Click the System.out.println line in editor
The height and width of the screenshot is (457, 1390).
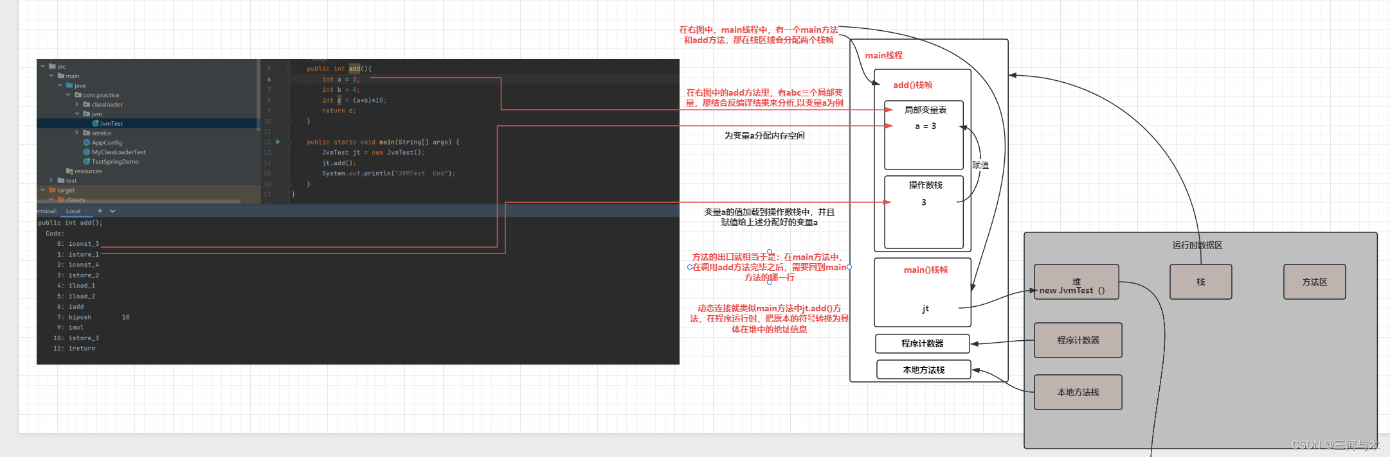pos(388,173)
